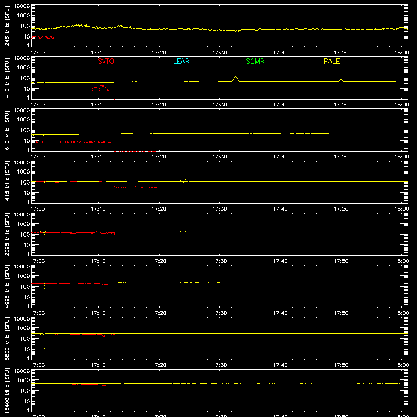This screenshot has width=417, height=417.
Task: Click the 1 tick label on 2695 MHz plot
Action: [x=28, y=254]
